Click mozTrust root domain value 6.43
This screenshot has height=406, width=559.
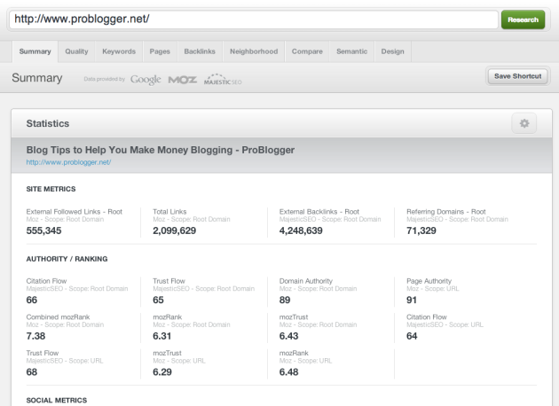pyautogui.click(x=288, y=336)
